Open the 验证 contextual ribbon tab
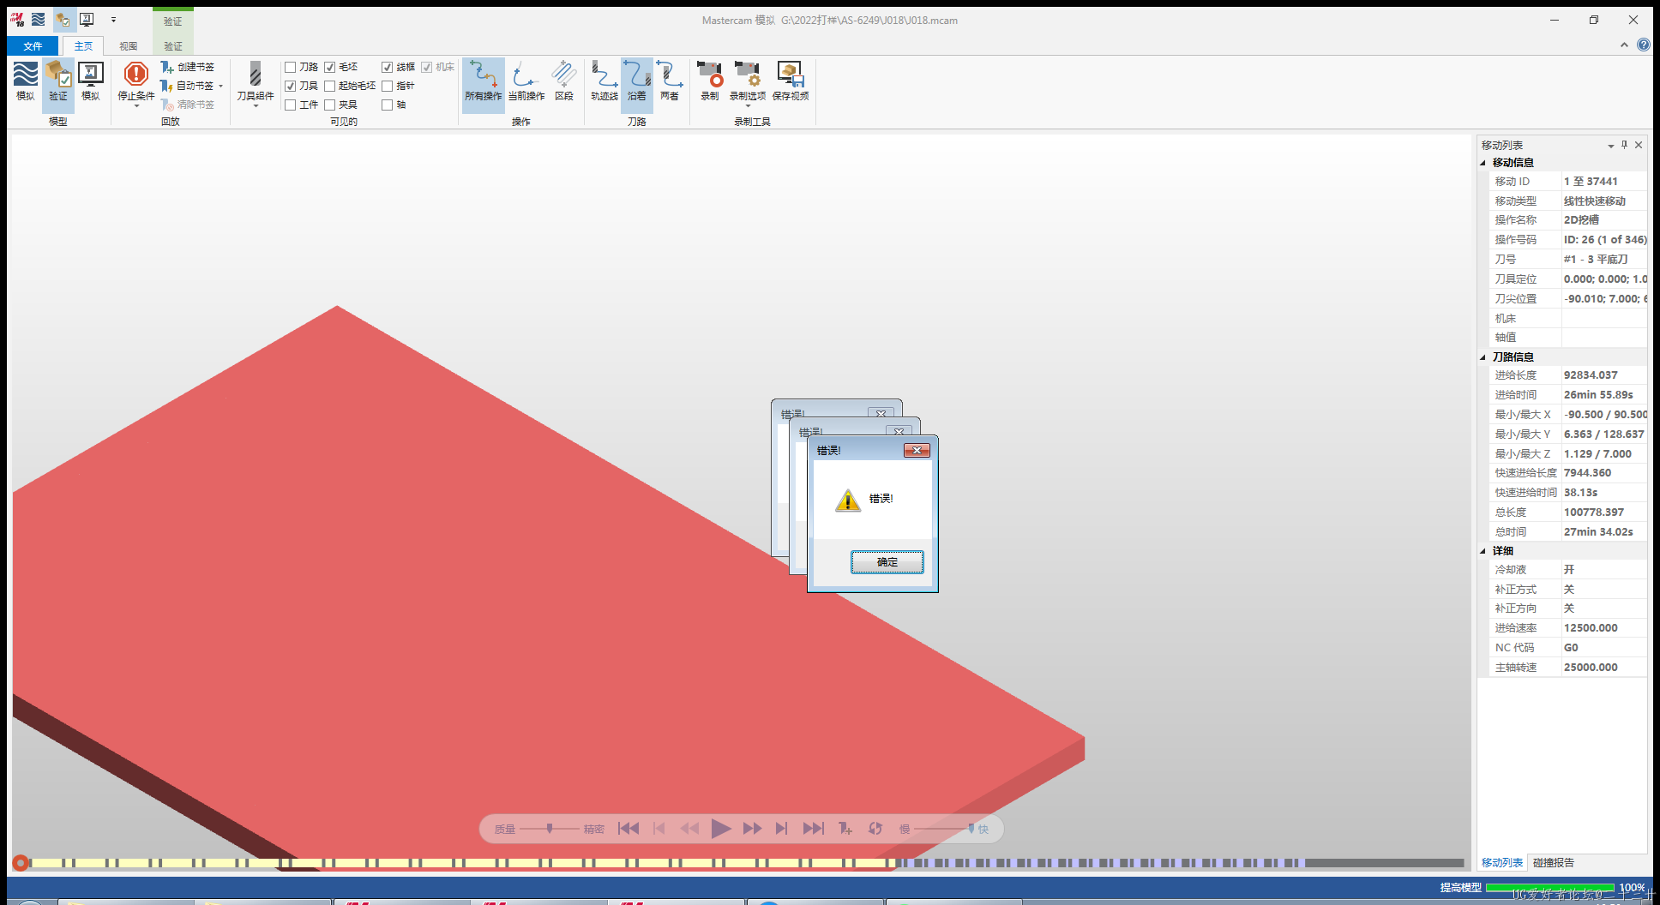Image resolution: width=1660 pixels, height=905 pixels. pyautogui.click(x=173, y=46)
